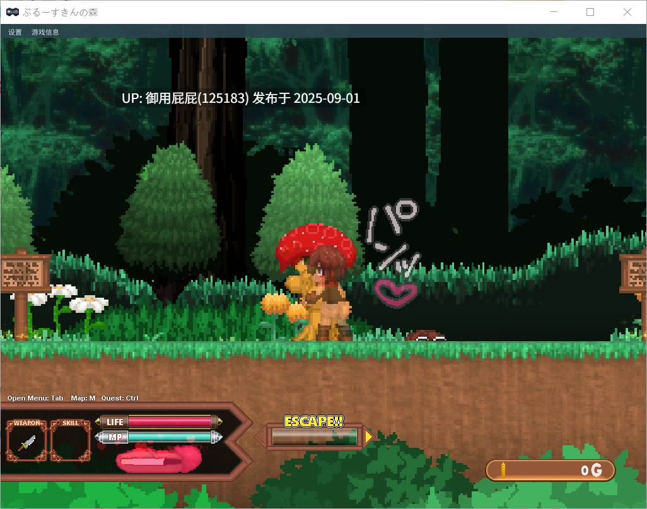Select the empty SKILL slot
The width and height of the screenshot is (647, 509).
coord(71,440)
